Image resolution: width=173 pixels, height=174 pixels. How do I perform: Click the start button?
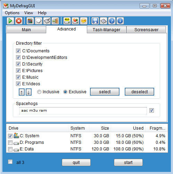point(128,163)
